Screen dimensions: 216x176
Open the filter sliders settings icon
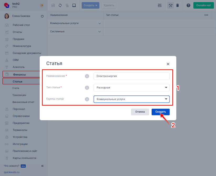[160, 5]
